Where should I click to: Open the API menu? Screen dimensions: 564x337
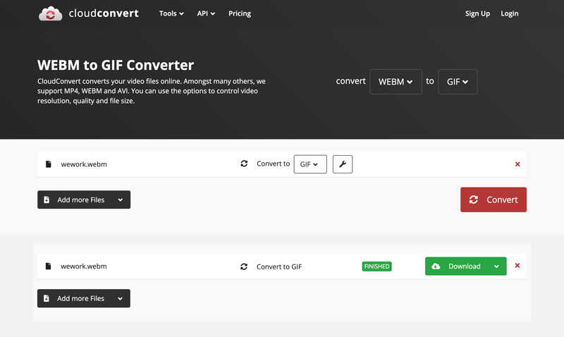(x=206, y=13)
